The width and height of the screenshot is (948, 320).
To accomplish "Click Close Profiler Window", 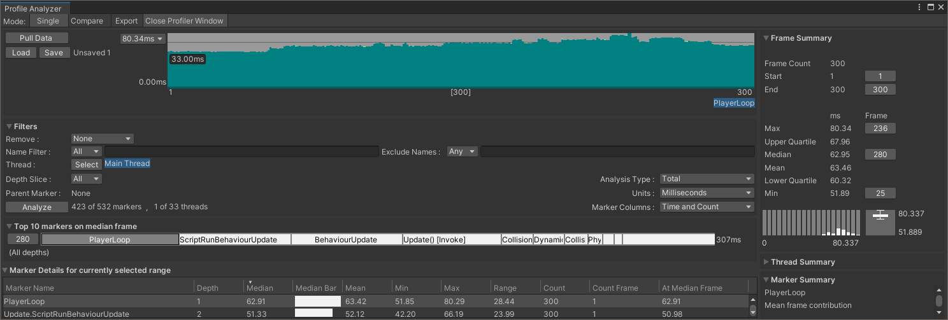I will click(185, 21).
